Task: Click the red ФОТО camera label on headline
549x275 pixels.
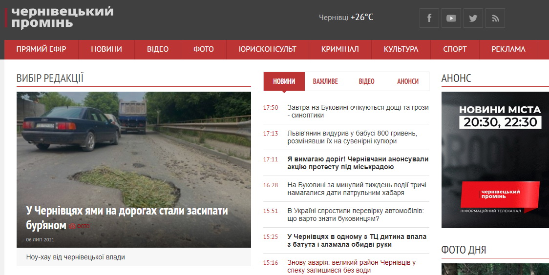Action: click(x=79, y=226)
